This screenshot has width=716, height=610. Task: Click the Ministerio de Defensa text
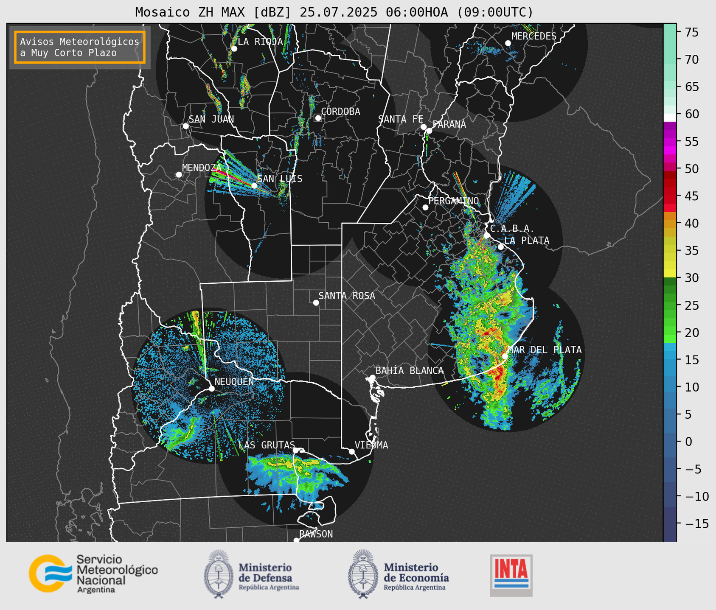pos(269,576)
